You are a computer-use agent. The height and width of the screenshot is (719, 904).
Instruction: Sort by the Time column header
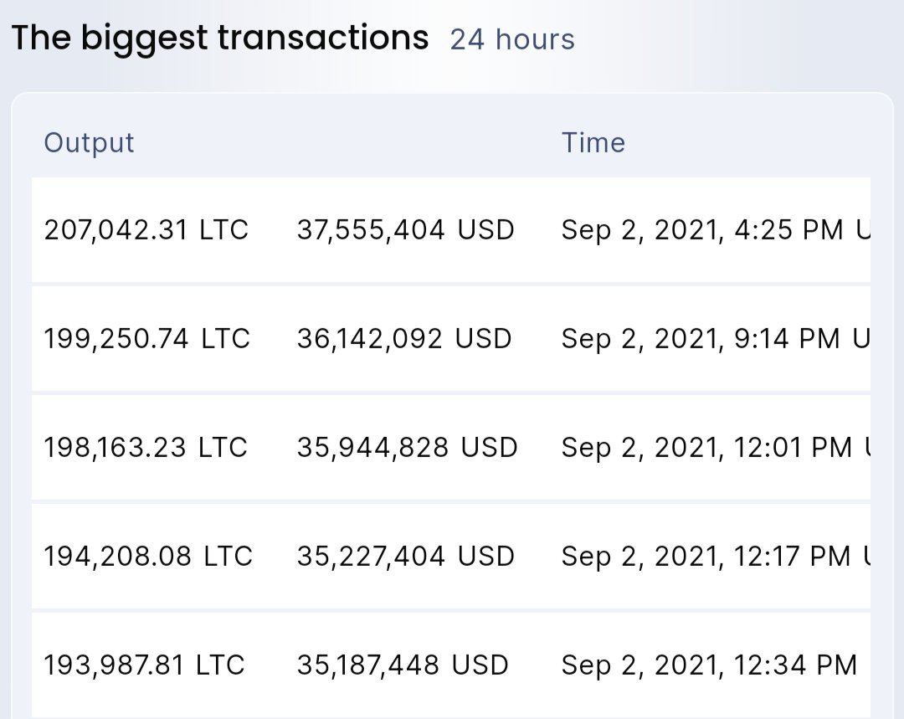[x=593, y=142]
